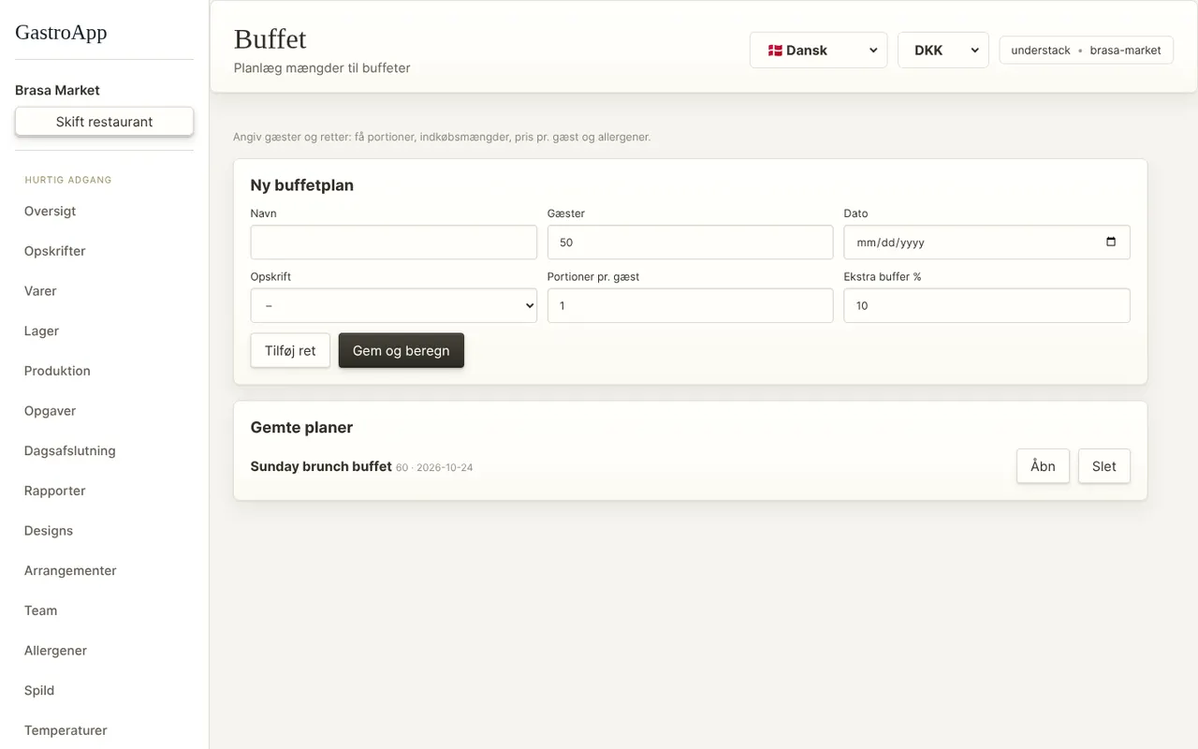Viewport: 1198px width, 749px height.
Task: Click the Ekstra buffer % field
Action: [986, 305]
